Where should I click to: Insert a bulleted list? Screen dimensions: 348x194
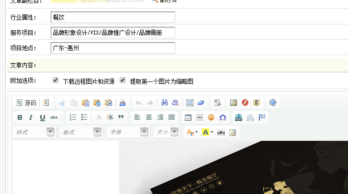coord(84,117)
